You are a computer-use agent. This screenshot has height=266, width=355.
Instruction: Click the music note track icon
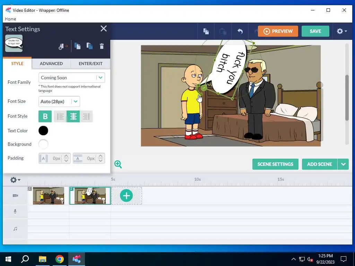pyautogui.click(x=15, y=229)
